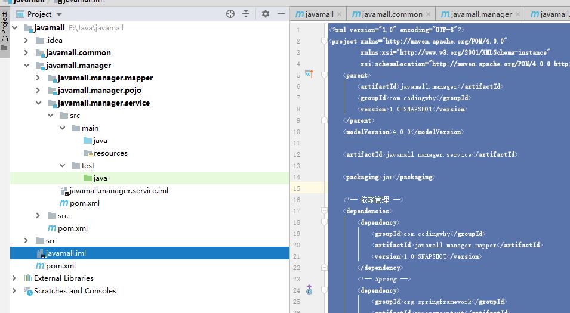Click the Spring gutter icon on line 24

point(309,290)
